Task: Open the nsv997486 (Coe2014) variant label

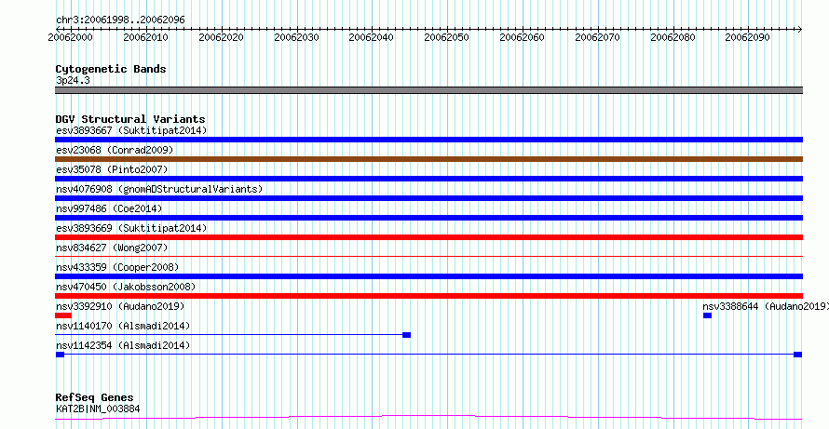Action: (x=109, y=208)
